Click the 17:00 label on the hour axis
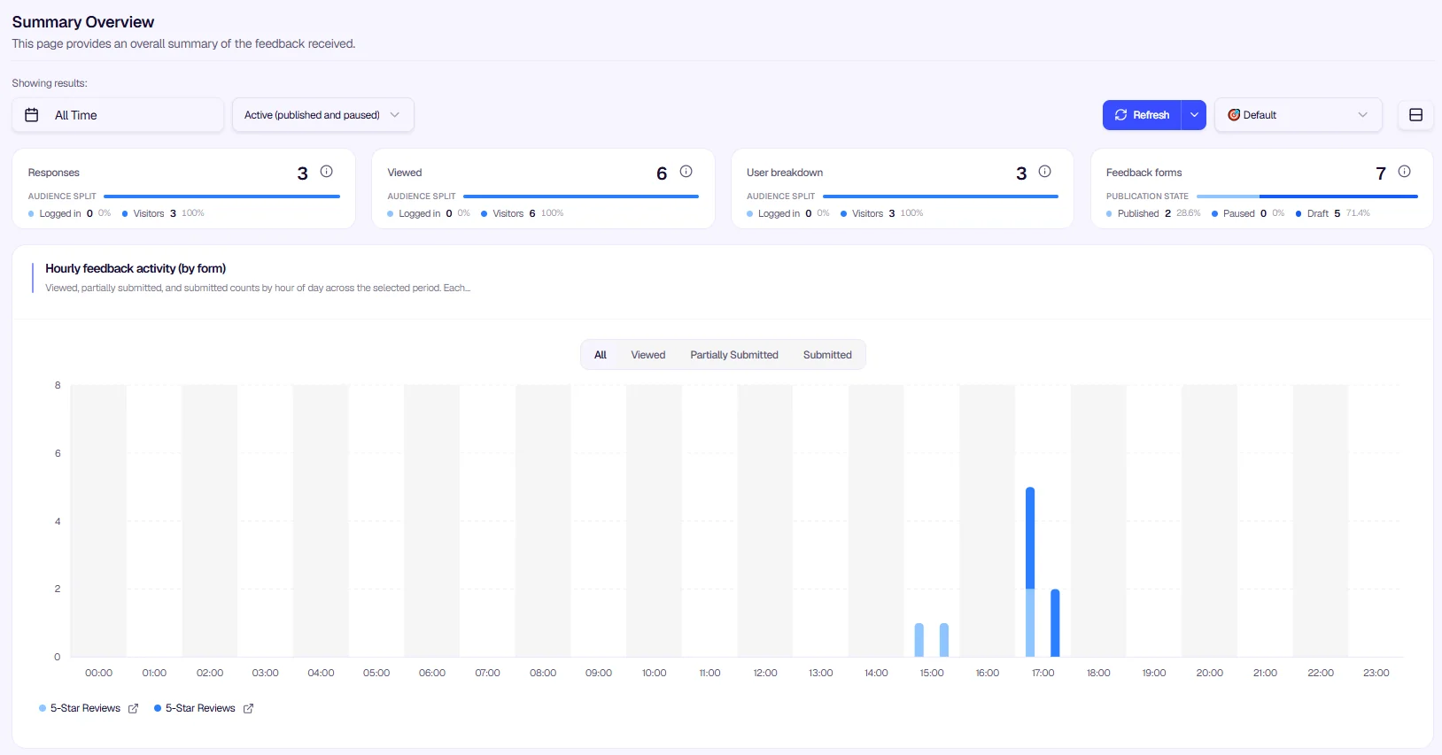 [1043, 673]
